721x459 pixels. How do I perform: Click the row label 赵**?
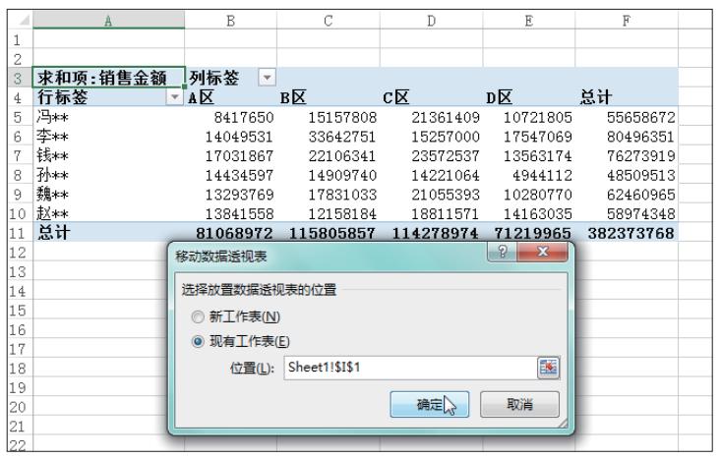click(108, 213)
